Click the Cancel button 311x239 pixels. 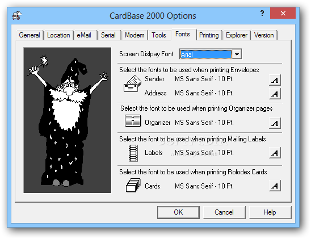click(224, 212)
